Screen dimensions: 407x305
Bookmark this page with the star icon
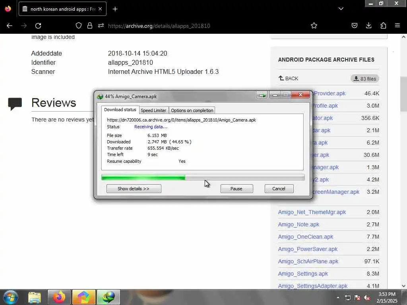pos(314,25)
